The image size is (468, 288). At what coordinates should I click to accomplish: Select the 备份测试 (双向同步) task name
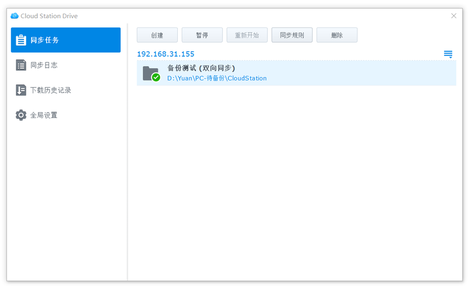[201, 68]
